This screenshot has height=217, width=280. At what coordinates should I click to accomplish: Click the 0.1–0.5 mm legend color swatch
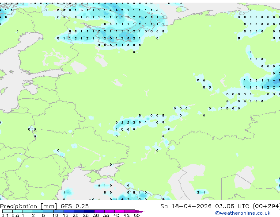pos(8,211)
